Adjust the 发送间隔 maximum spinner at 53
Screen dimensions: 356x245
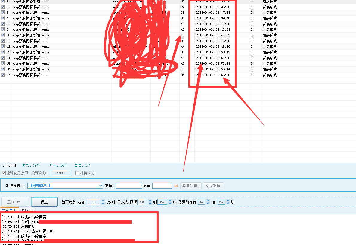[170, 202]
